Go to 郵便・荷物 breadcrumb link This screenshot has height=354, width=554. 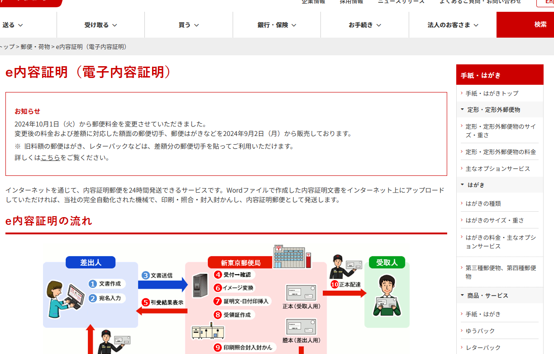(35, 47)
